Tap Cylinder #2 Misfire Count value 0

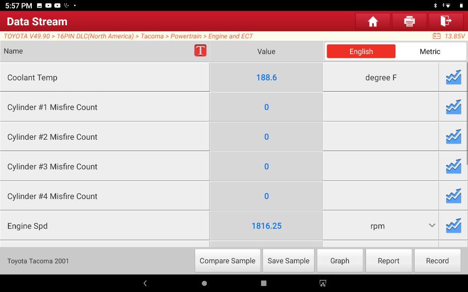[x=267, y=137]
